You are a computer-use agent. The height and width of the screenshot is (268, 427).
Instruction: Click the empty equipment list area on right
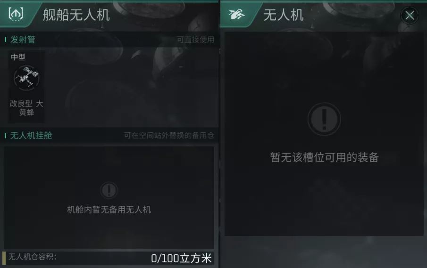pyautogui.click(x=324, y=134)
